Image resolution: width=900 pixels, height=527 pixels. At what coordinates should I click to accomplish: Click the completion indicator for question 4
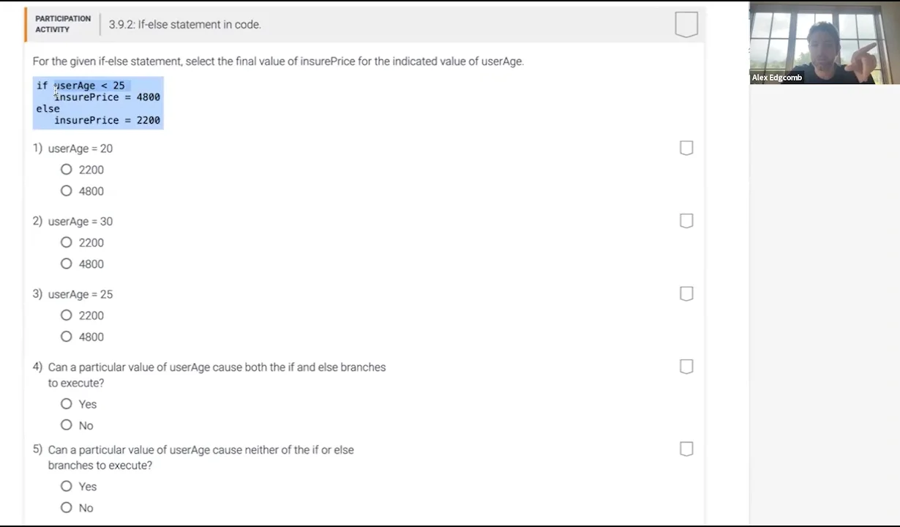(x=686, y=366)
